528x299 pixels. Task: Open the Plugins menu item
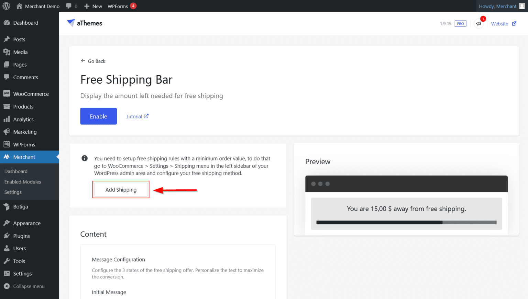tap(21, 236)
